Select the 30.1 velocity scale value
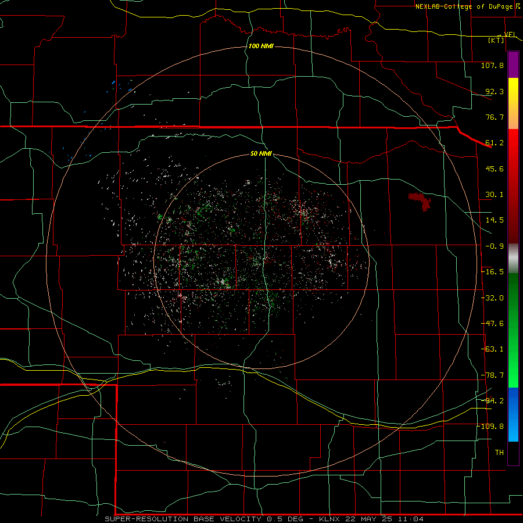This screenshot has height=523, width=523. [495, 195]
